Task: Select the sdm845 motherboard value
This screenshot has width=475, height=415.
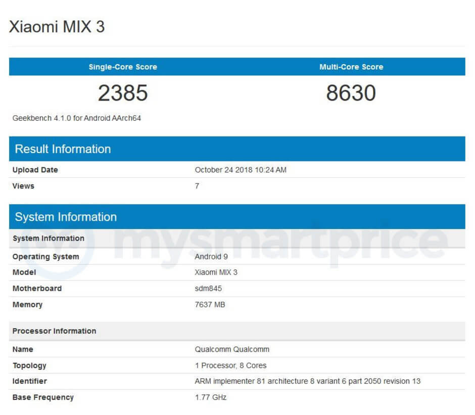Action: pyautogui.click(x=208, y=289)
